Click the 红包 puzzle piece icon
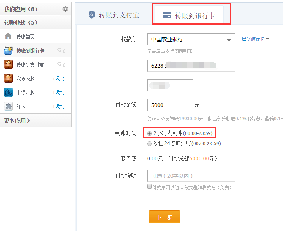 coord(8,106)
